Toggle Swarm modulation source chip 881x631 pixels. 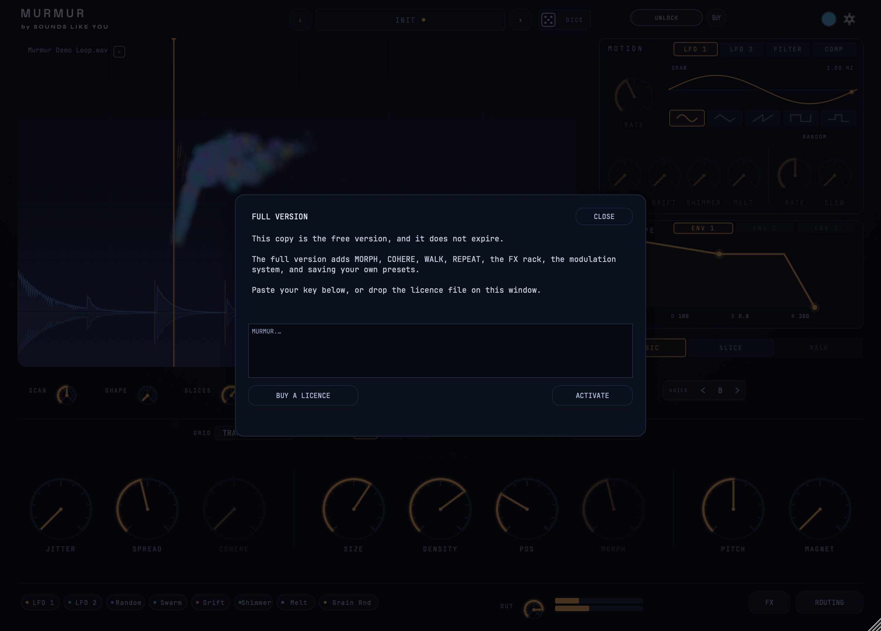(168, 603)
